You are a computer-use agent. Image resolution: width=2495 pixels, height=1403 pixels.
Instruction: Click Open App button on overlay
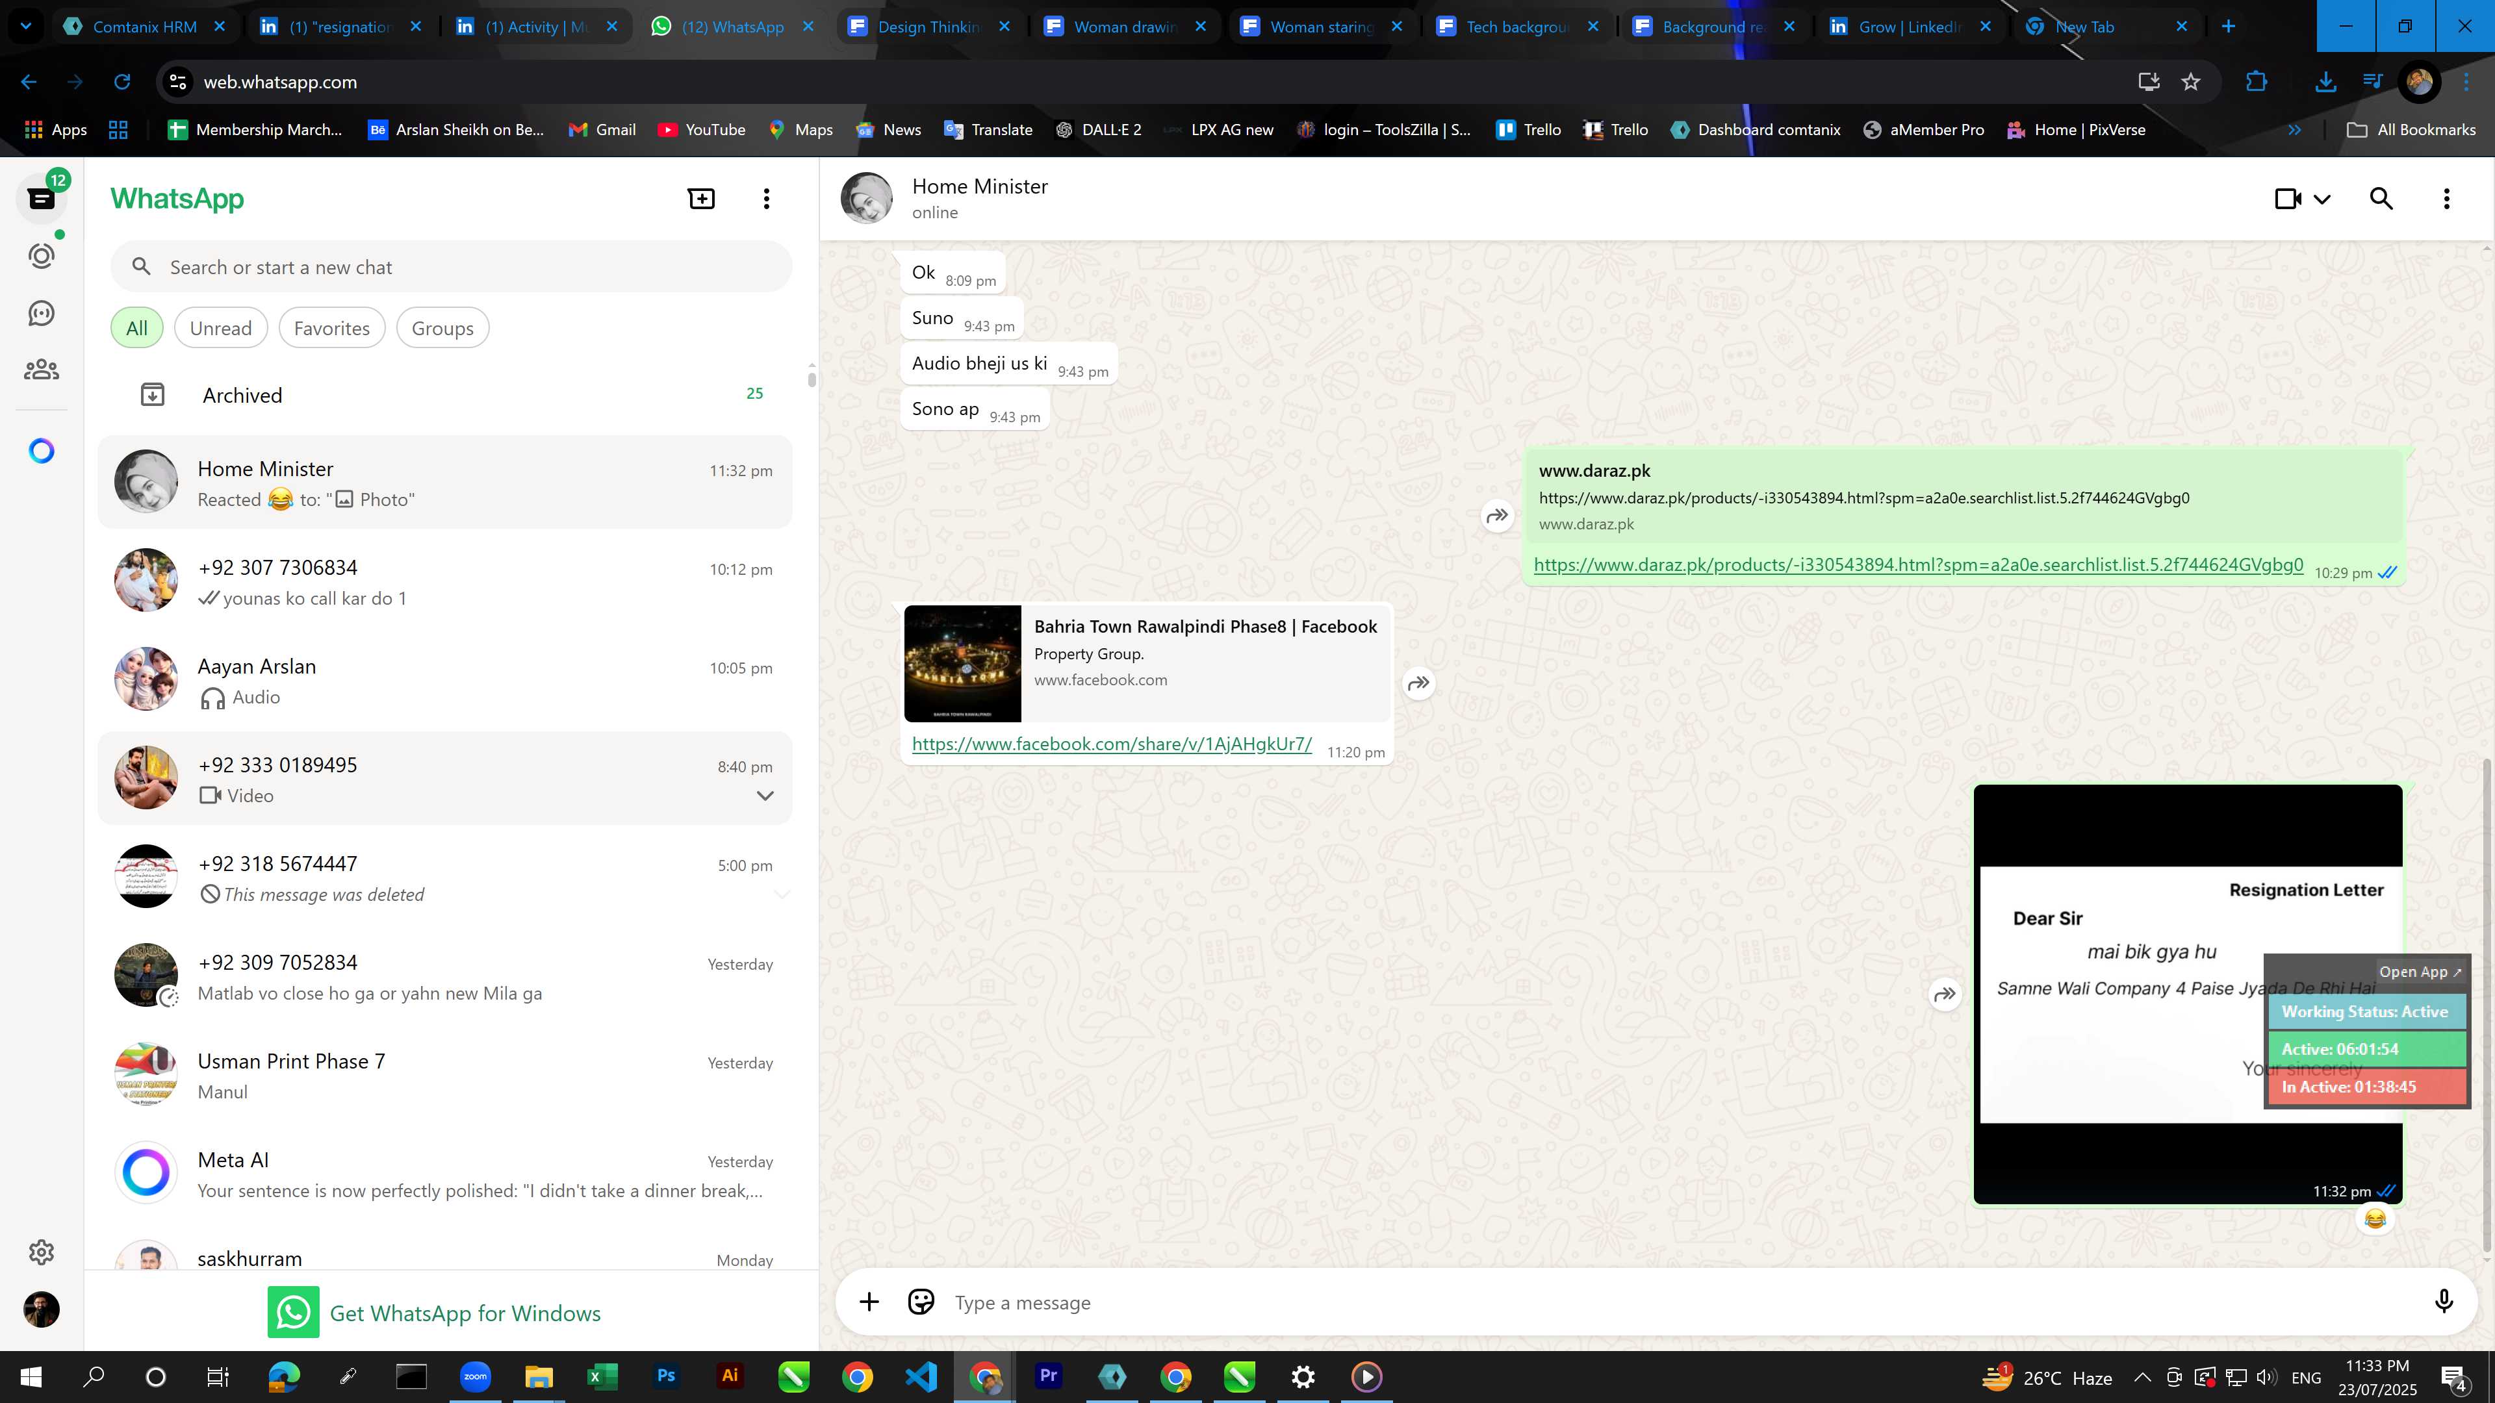click(2420, 971)
